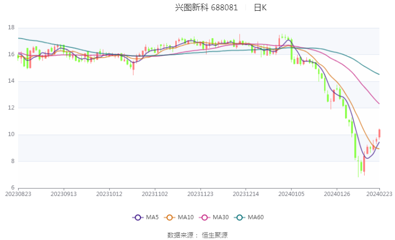This screenshot has width=395, height=240.
Task: Click the 日K label in title
Action: [260, 7]
